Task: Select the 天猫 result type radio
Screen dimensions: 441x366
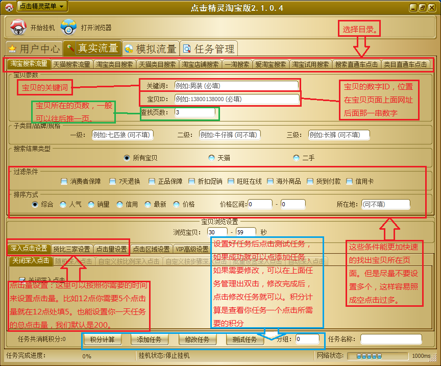Action: coord(211,158)
